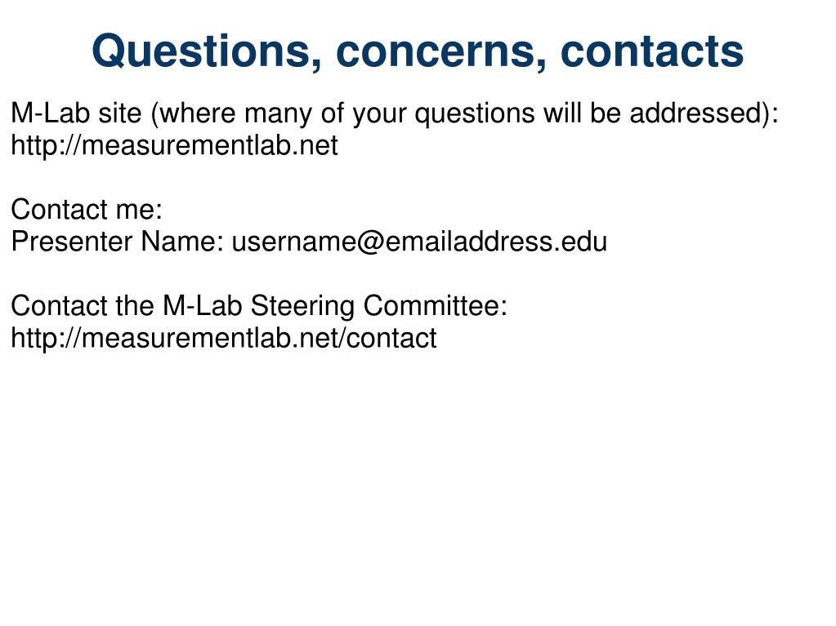Viewport: 836px width, 626px height.
Task: Click the word 'addressed' in the first line
Action: (x=699, y=113)
